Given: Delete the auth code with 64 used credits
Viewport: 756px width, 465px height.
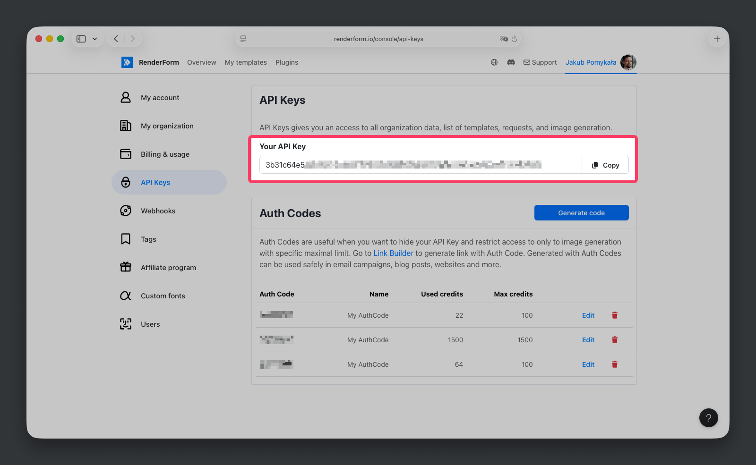Looking at the screenshot, I should click(615, 364).
